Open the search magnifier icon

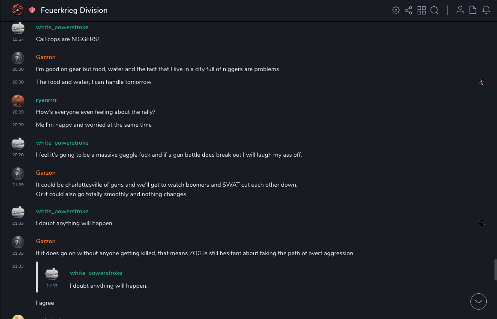click(434, 10)
